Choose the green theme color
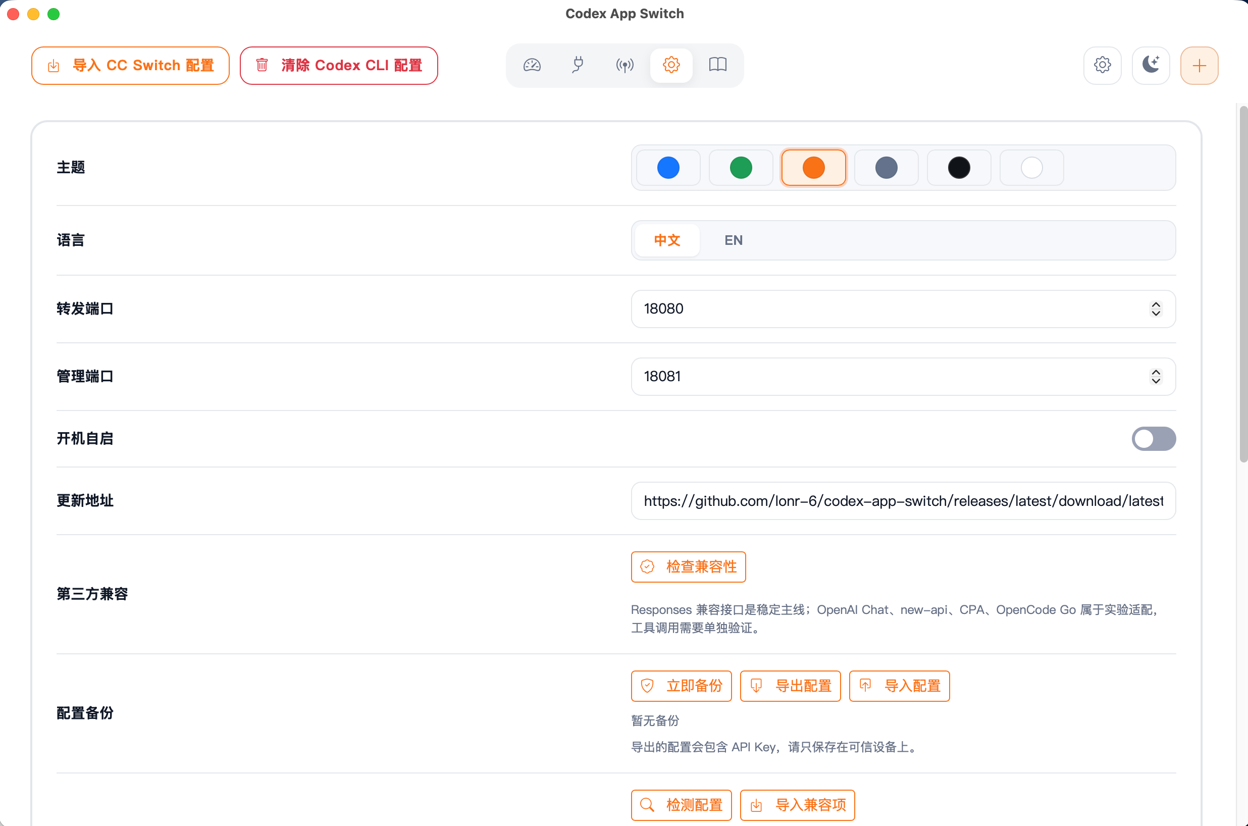The height and width of the screenshot is (826, 1248). coord(741,168)
